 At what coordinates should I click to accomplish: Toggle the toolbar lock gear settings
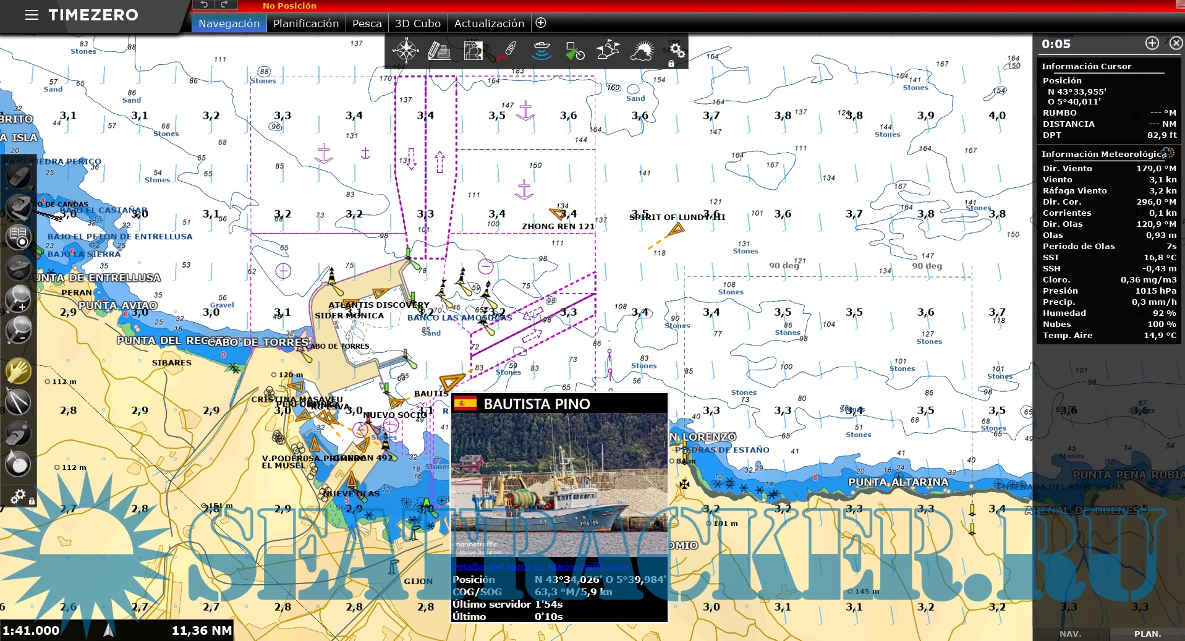677,51
